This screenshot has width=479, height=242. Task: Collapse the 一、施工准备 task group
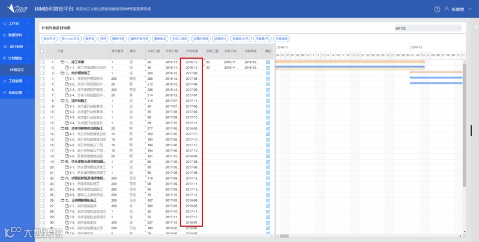pyautogui.click(x=58, y=62)
